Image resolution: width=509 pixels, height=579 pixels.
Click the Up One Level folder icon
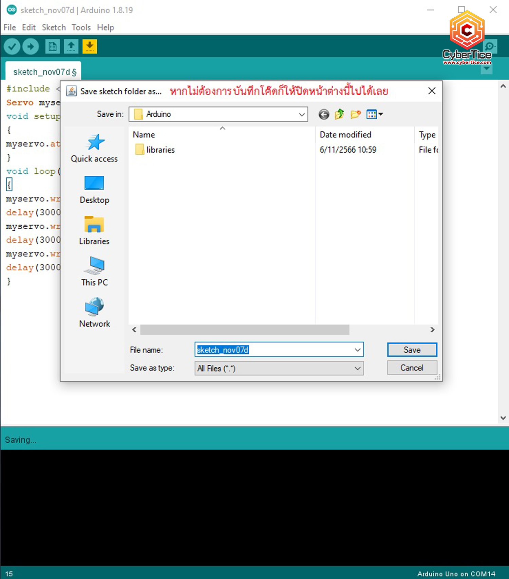tap(339, 115)
